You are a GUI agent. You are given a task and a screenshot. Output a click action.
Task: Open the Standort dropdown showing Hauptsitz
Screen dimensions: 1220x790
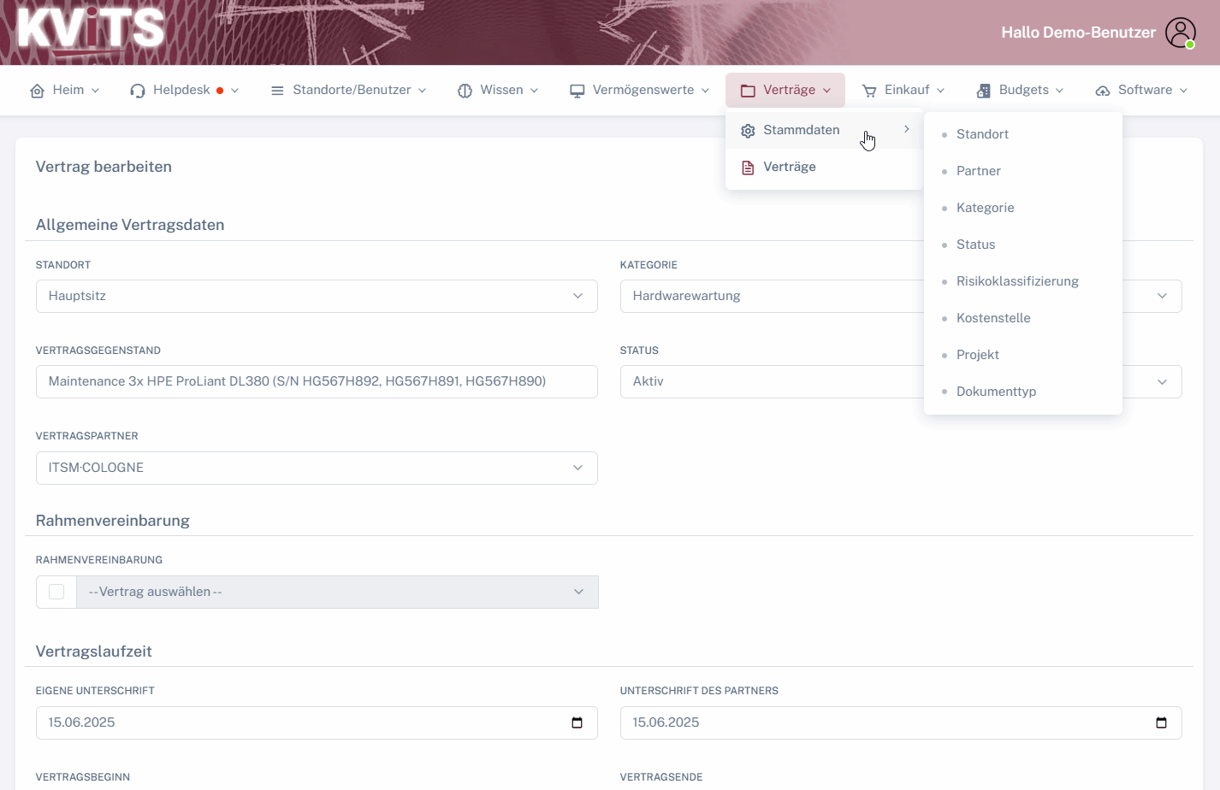(317, 296)
